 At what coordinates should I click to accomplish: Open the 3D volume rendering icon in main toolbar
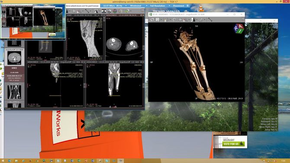point(115,11)
